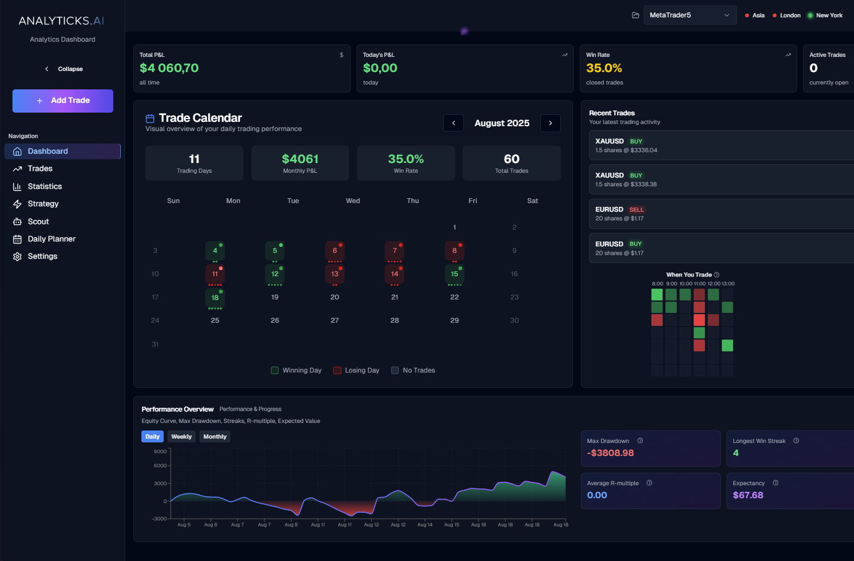Image resolution: width=854 pixels, height=561 pixels.
Task: Switch chart to Weekly view
Action: coord(181,436)
